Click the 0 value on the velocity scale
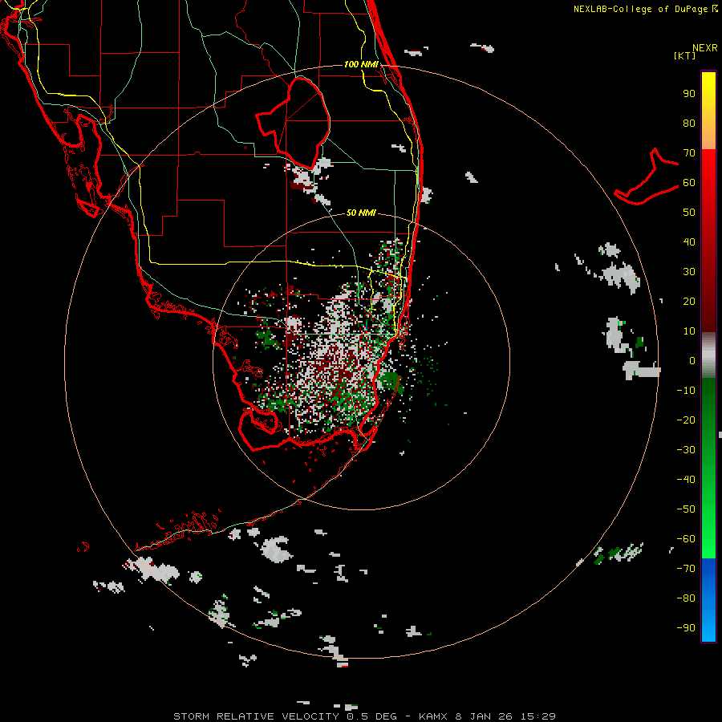 (x=692, y=360)
